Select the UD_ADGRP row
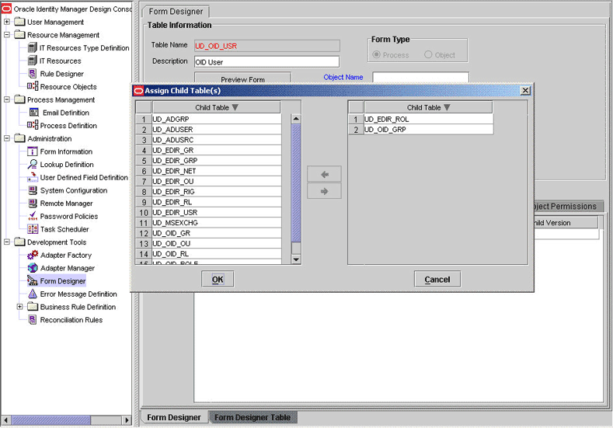The image size is (613, 428). pyautogui.click(x=217, y=119)
